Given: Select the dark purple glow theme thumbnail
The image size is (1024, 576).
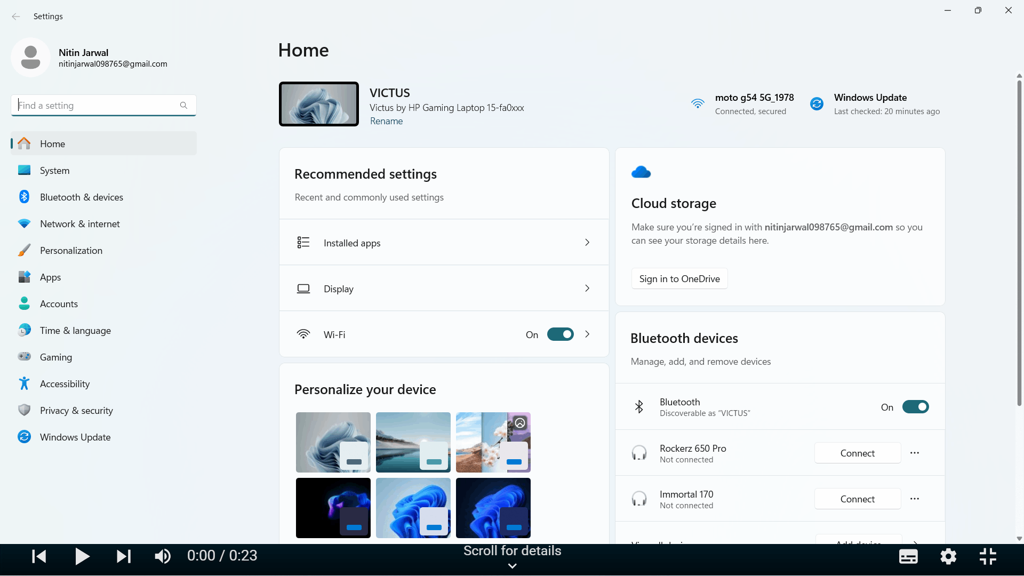Looking at the screenshot, I should coord(333,508).
